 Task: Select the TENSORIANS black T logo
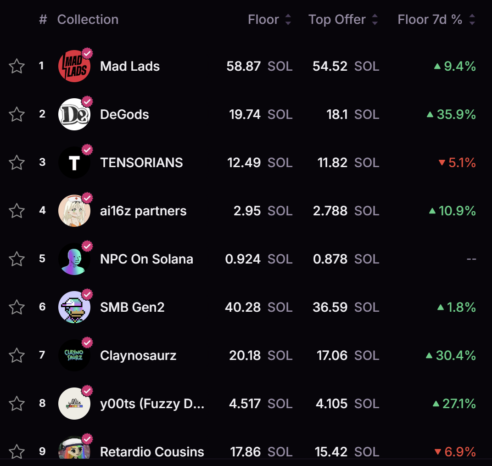pos(74,163)
